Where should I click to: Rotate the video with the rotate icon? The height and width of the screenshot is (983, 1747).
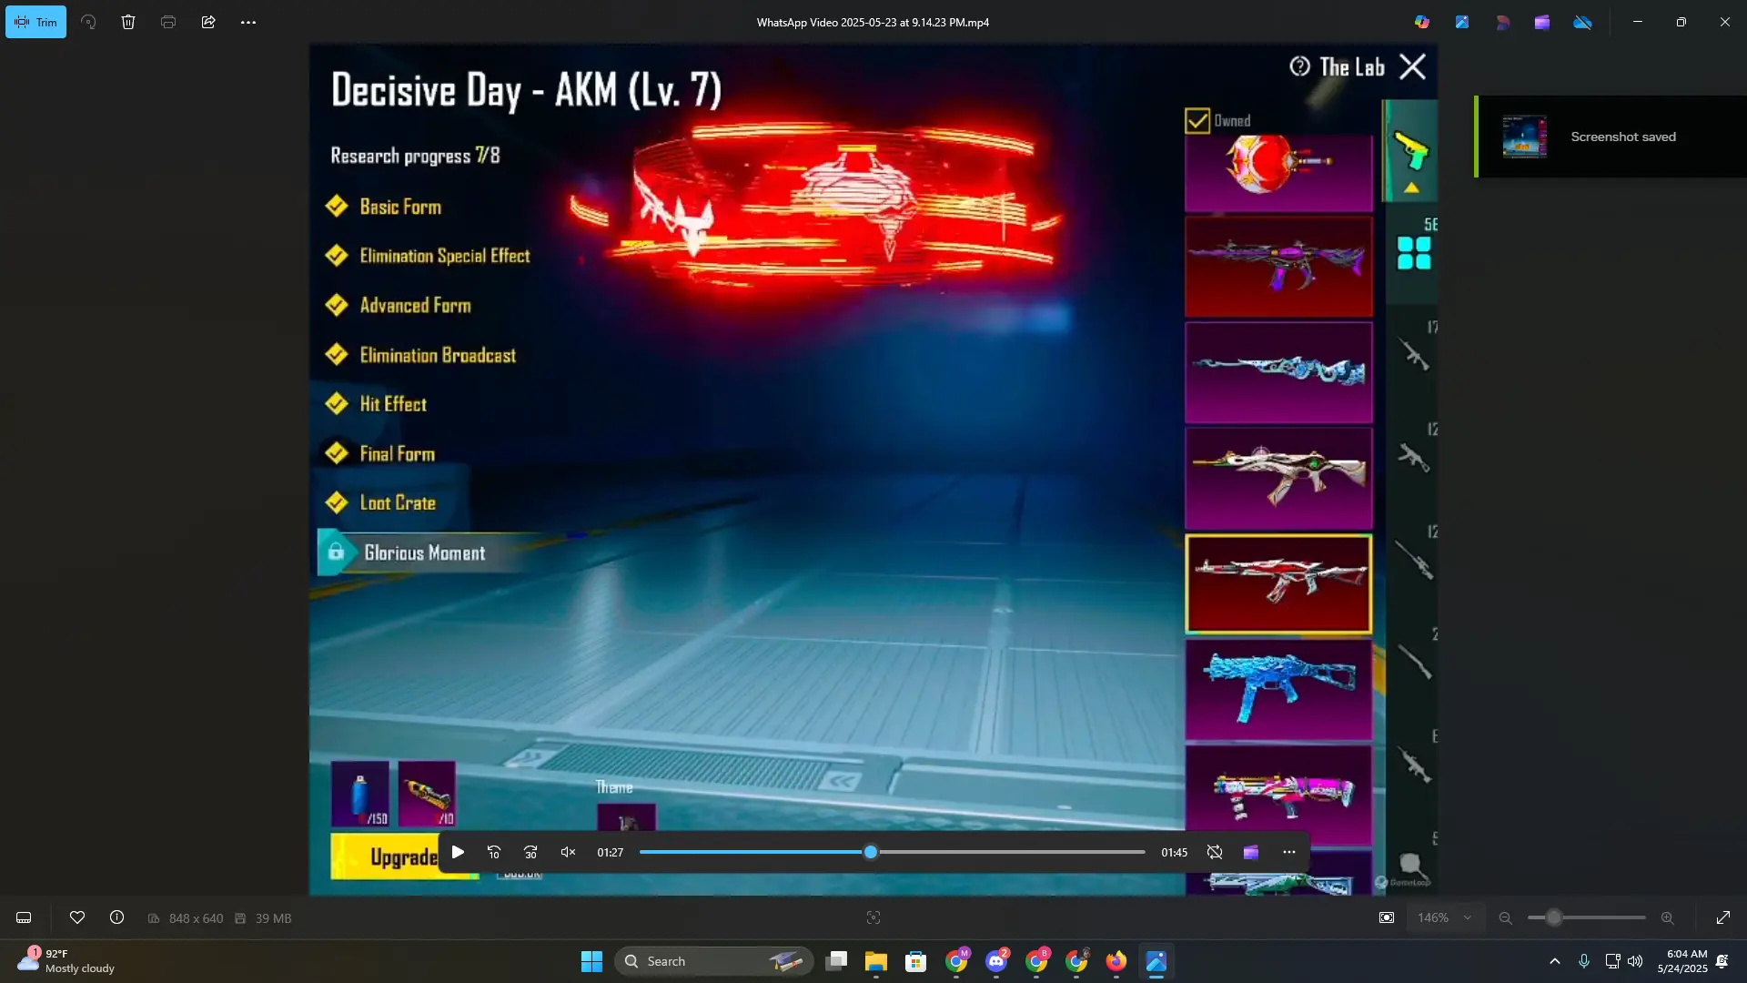tap(88, 22)
